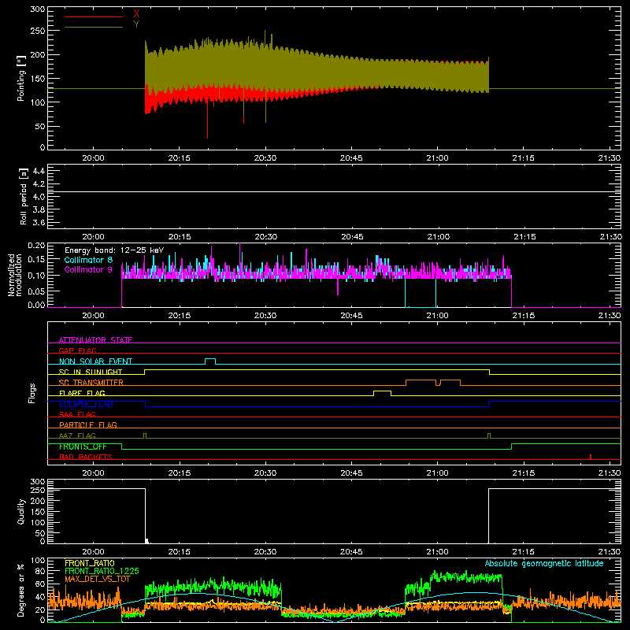This screenshot has width=630, height=630.
Task: Click the SC_TRANSMITTER flag label
Action: pos(91,382)
